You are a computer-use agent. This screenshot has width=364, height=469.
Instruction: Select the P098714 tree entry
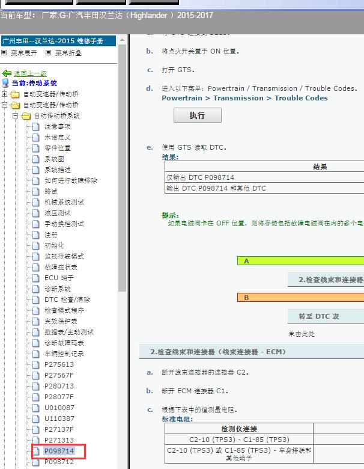(59, 451)
